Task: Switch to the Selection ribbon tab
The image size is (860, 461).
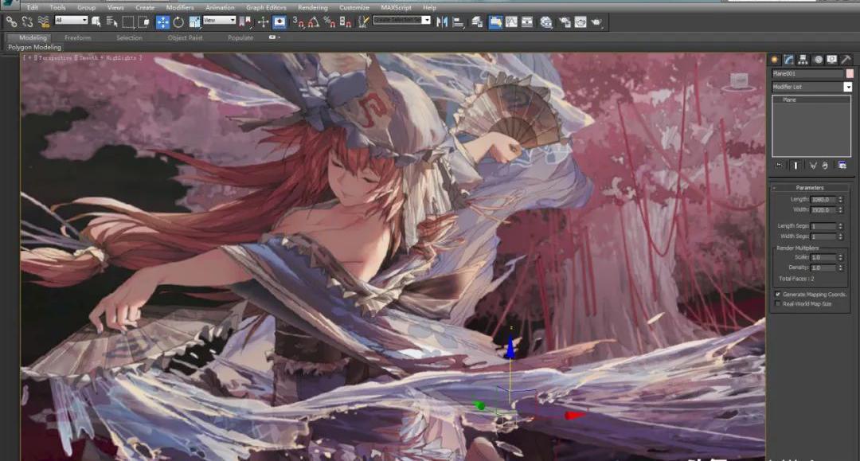Action: pos(130,38)
